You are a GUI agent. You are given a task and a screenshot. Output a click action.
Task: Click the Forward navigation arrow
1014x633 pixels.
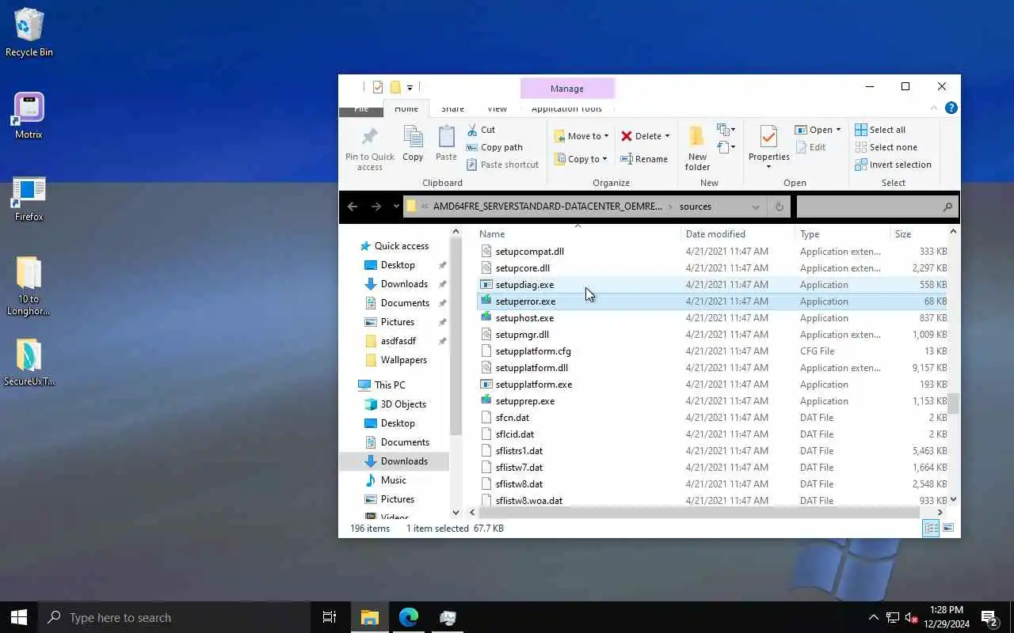376,207
